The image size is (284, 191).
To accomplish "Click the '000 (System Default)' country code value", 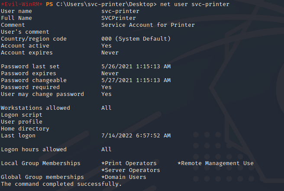I will coord(136,39).
